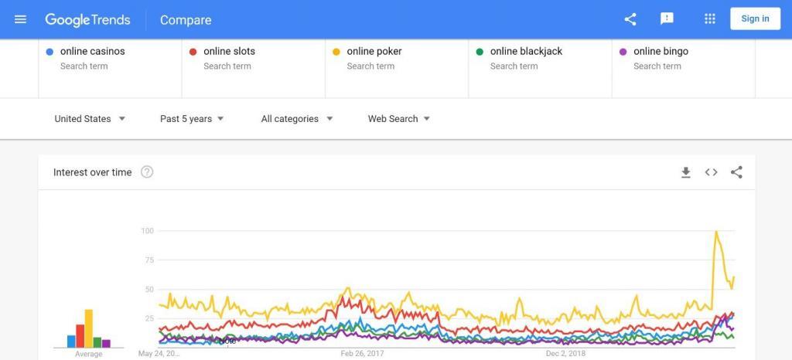Screen dimensions: 792x360
Task: Click the yellow average bar for poker
Action: (89, 328)
